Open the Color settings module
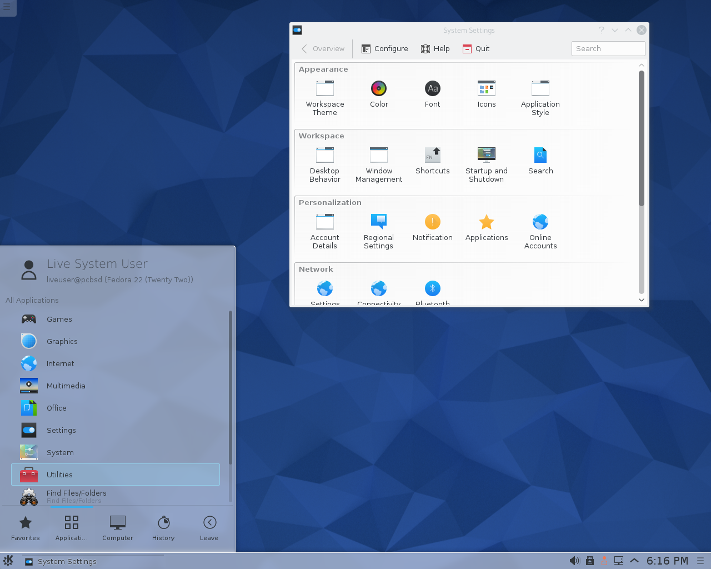 point(379,94)
